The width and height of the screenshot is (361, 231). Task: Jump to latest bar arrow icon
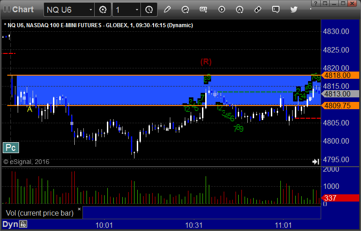[x=316, y=162]
